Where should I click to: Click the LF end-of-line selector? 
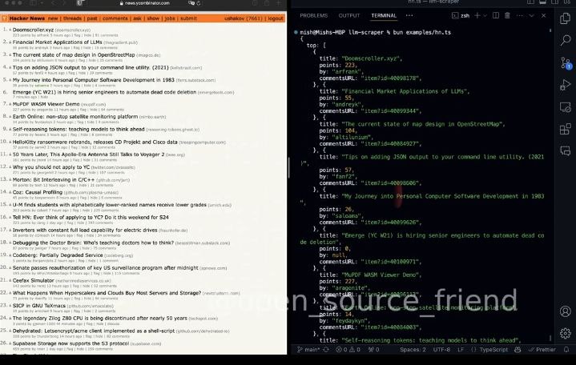(461, 350)
